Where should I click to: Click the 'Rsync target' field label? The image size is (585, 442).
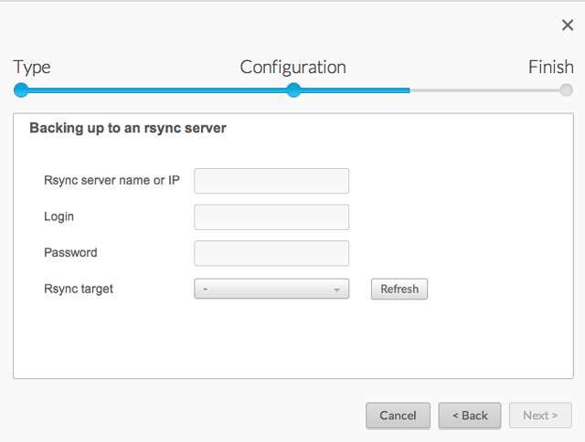point(79,289)
